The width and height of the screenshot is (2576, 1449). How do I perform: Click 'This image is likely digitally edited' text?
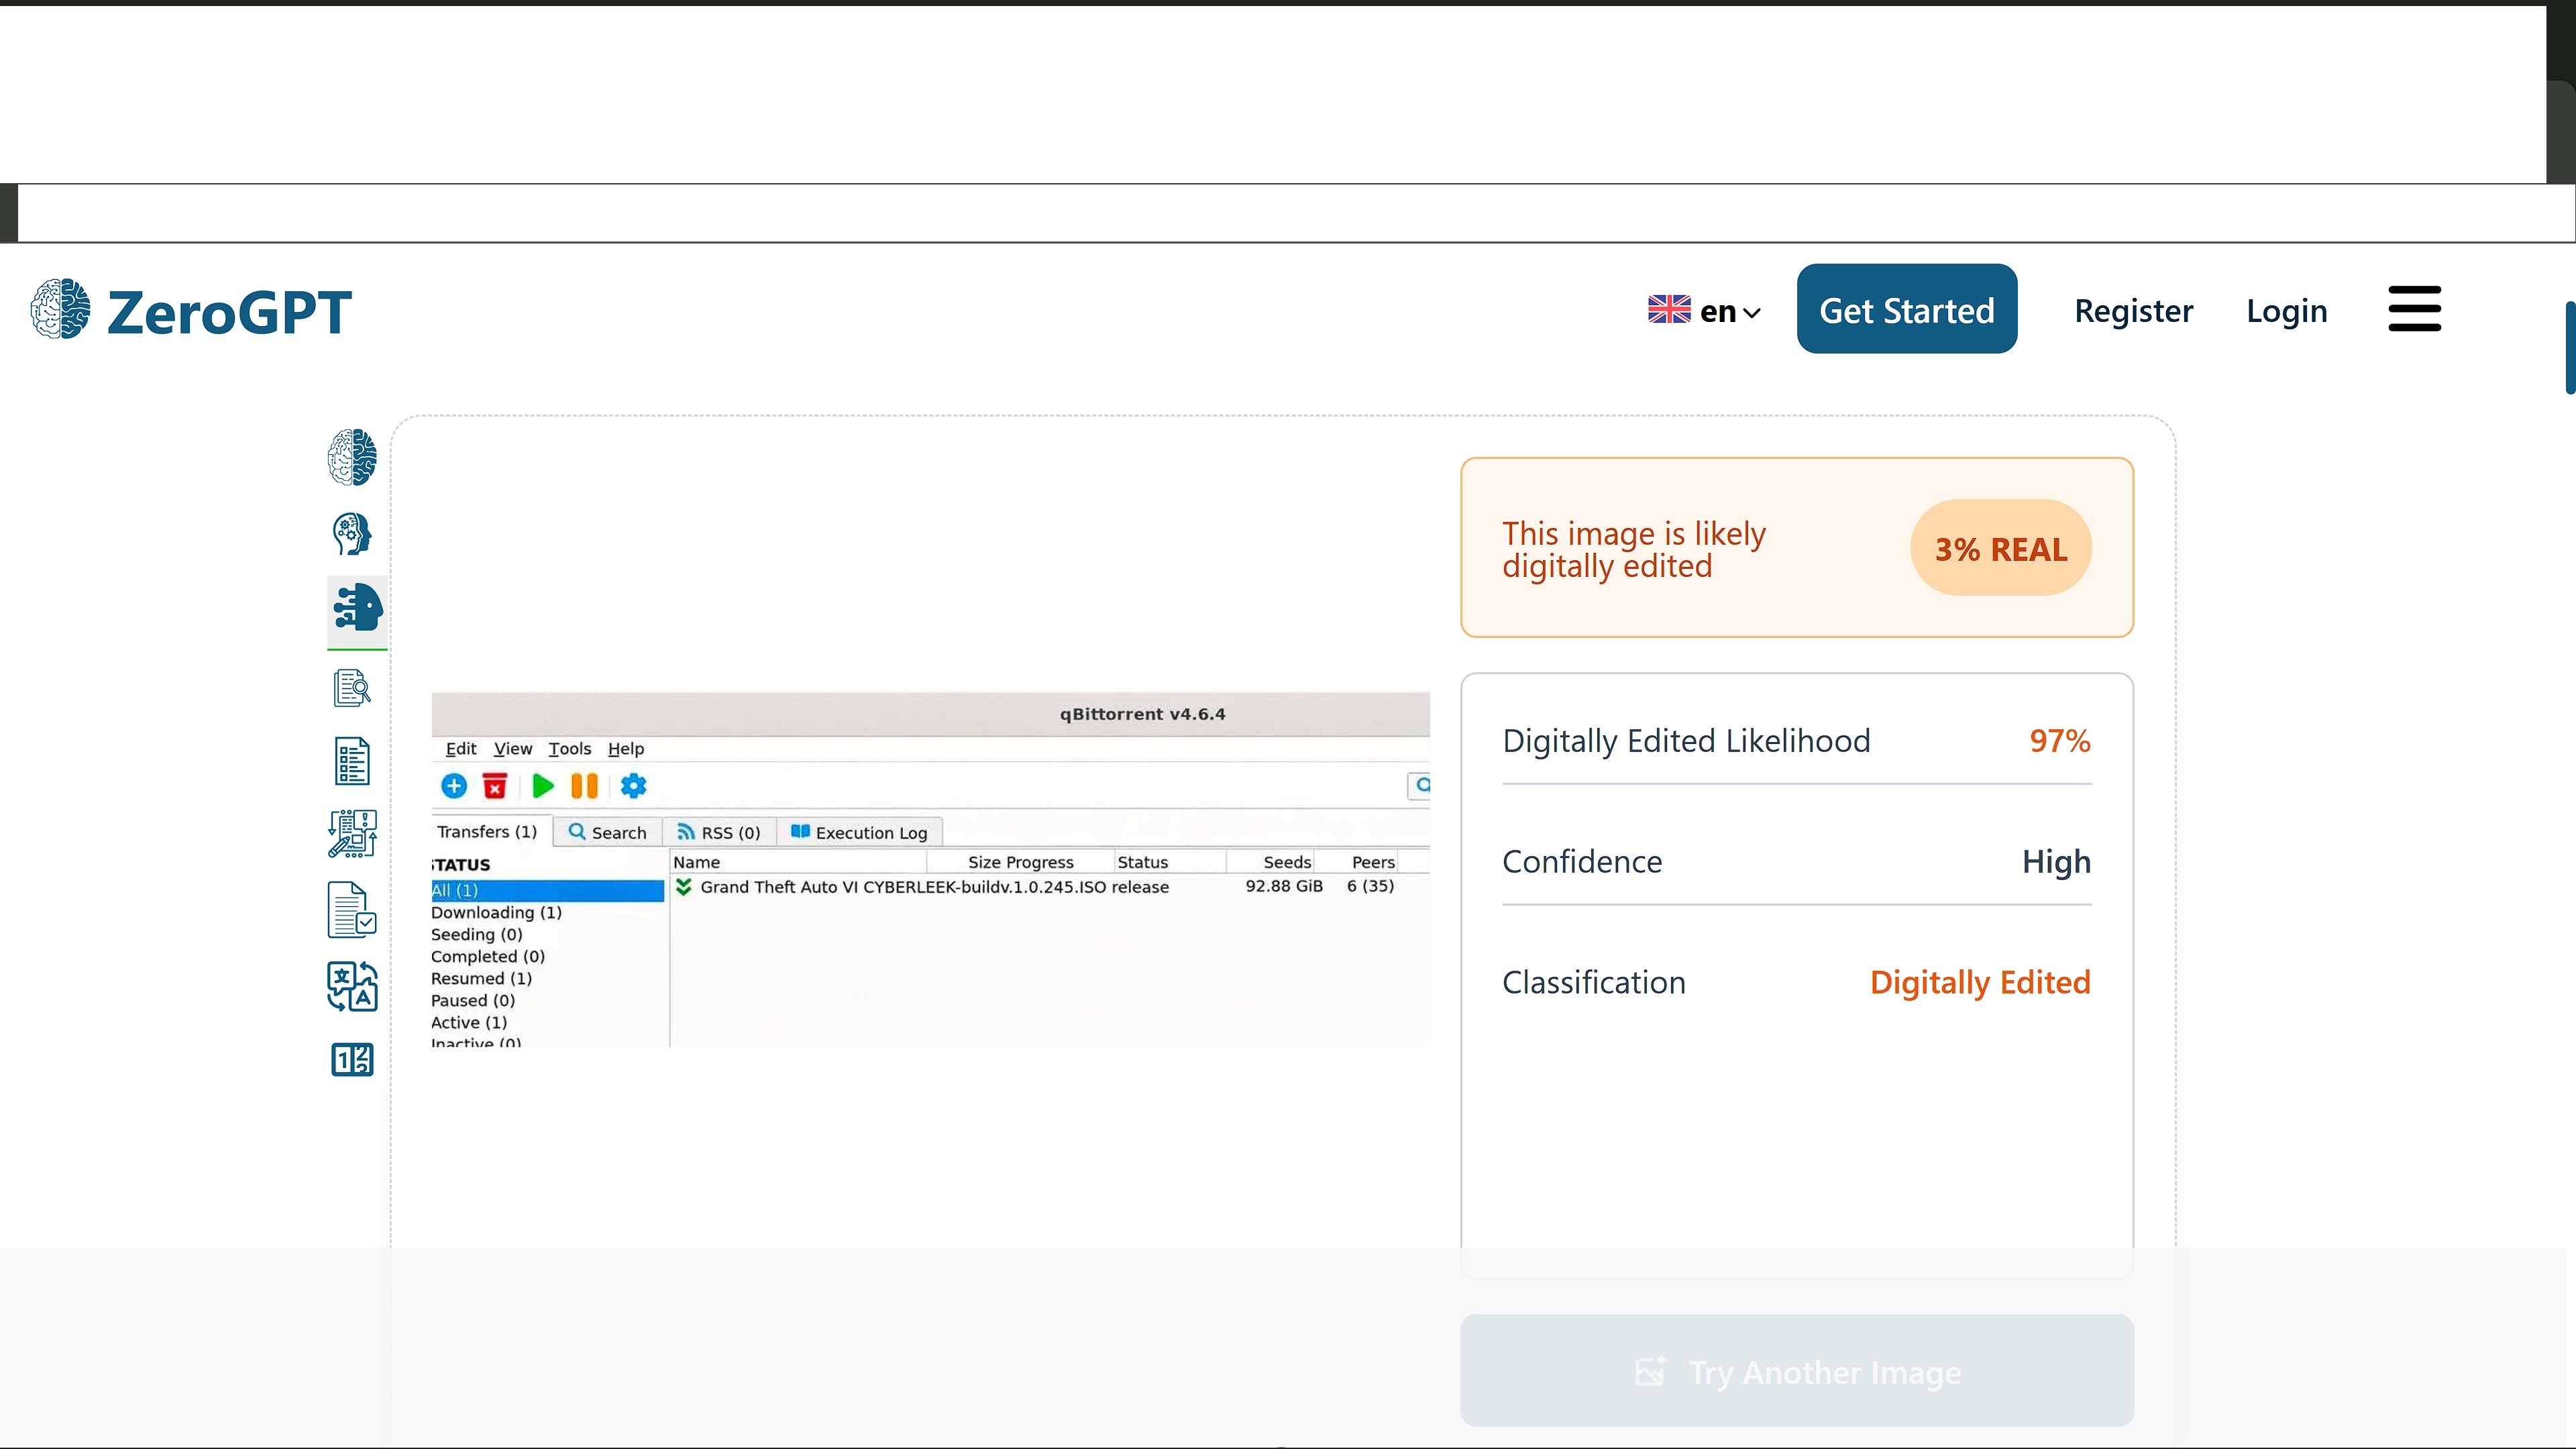[x=1634, y=549]
